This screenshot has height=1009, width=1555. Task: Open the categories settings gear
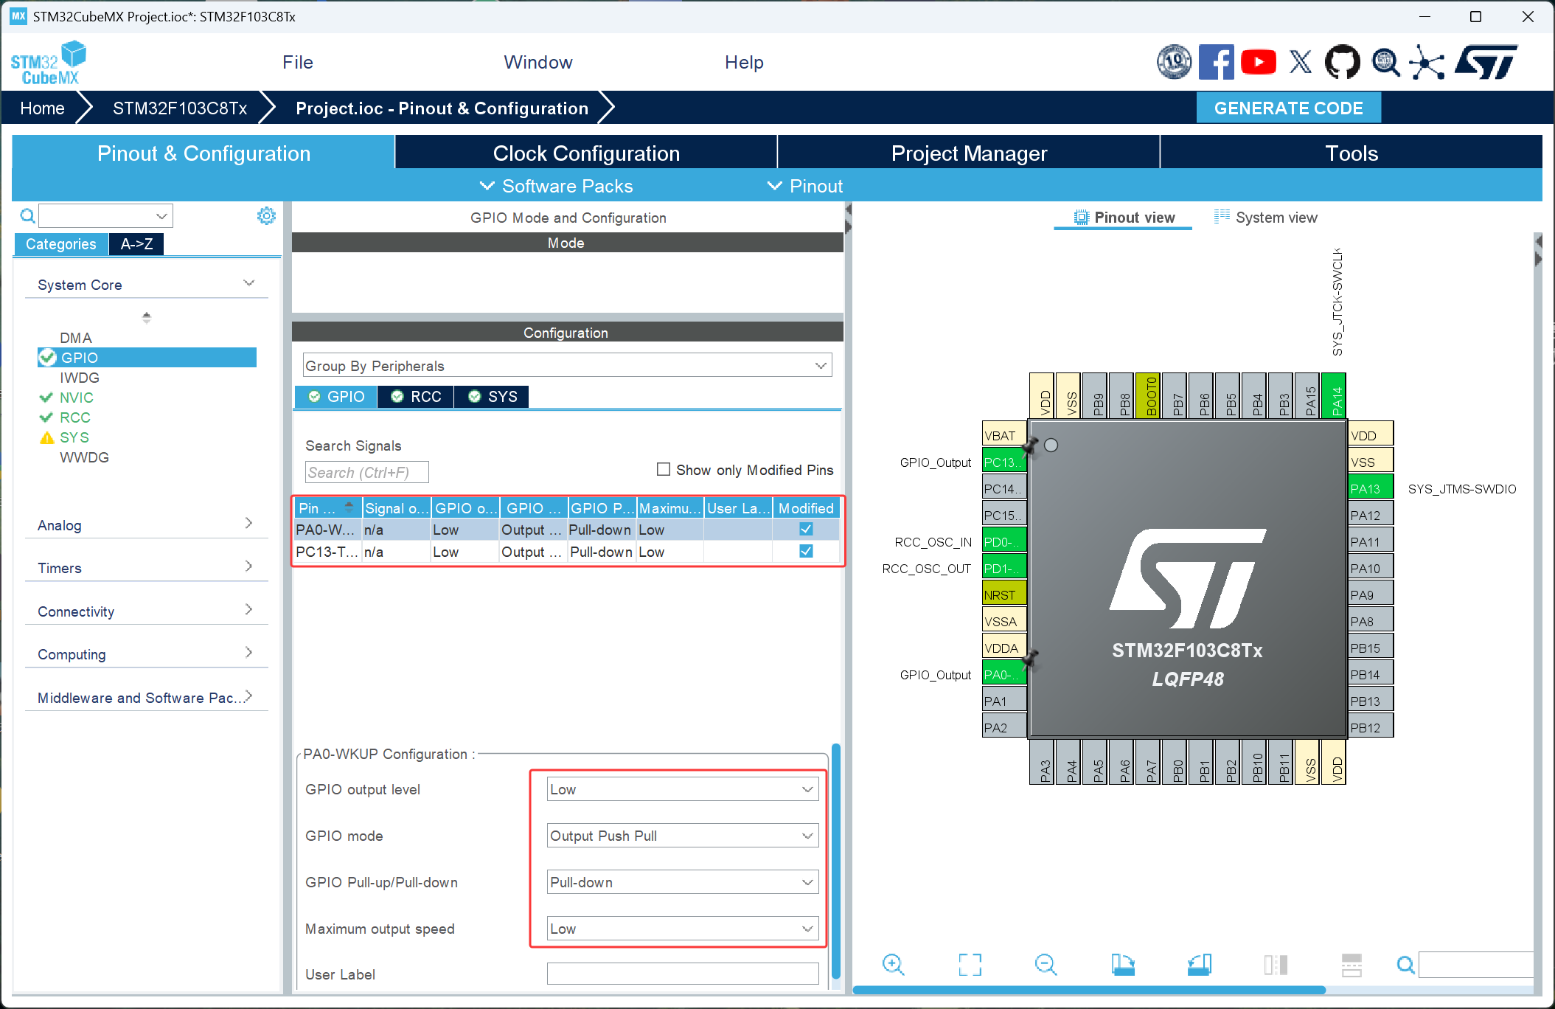click(266, 215)
